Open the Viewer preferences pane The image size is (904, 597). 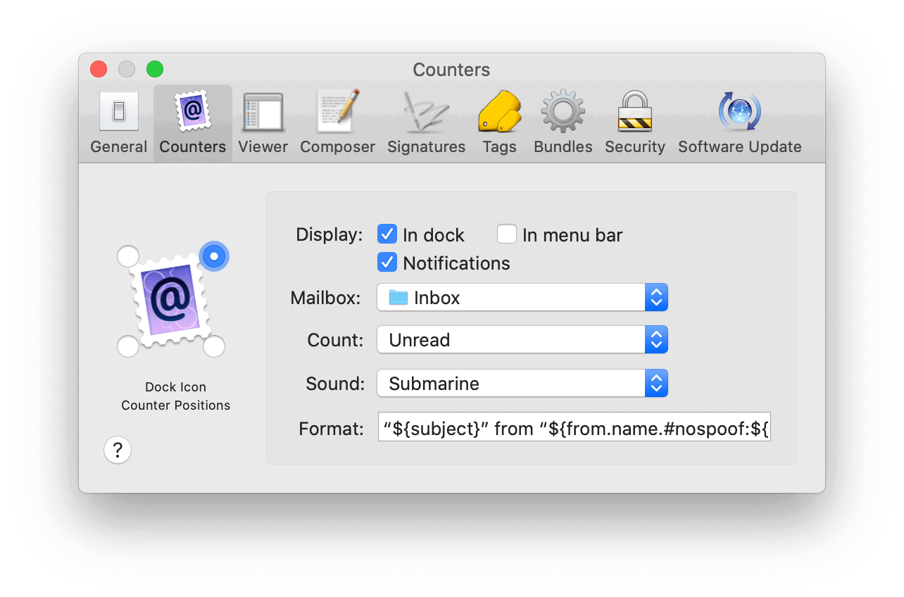(263, 124)
